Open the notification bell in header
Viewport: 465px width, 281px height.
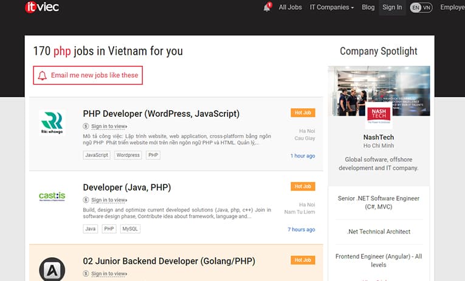[267, 7]
